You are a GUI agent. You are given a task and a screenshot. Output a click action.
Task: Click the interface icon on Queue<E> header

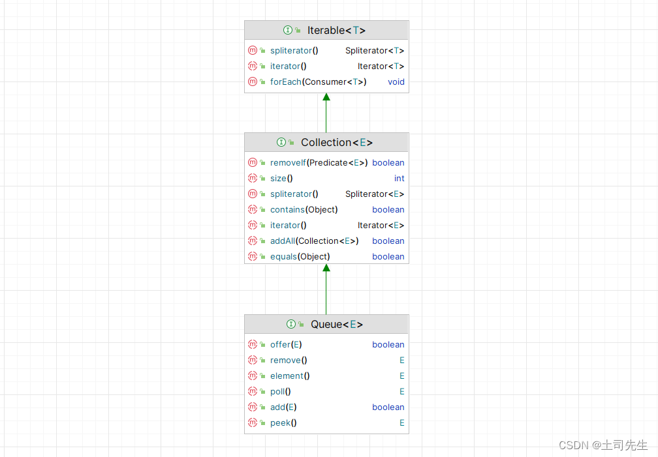(x=290, y=324)
